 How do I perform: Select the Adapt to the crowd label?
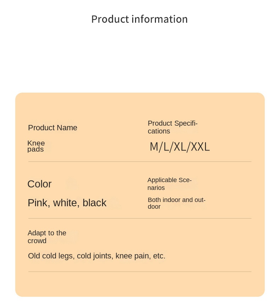pyautogui.click(x=47, y=237)
